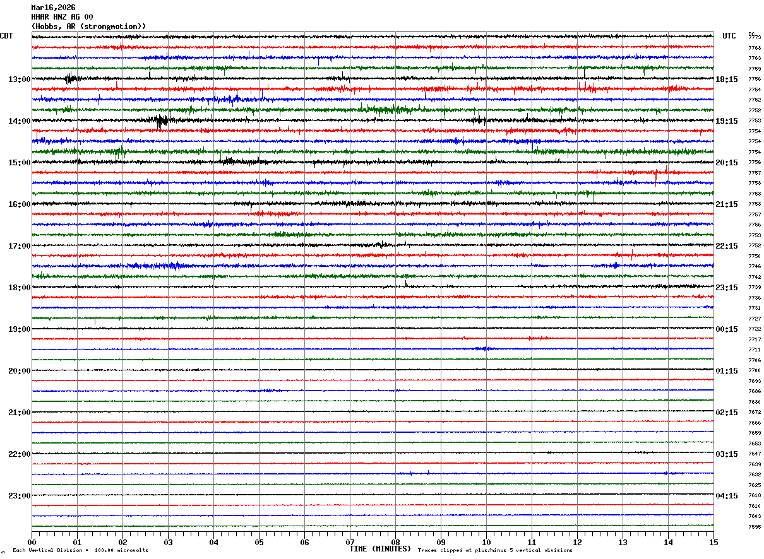Click minute '09' on the bottom time axis
This screenshot has height=559, width=764.
[441, 543]
